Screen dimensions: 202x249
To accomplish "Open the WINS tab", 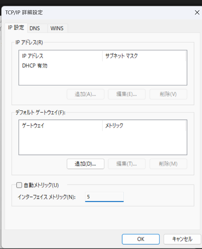I will click(x=57, y=28).
